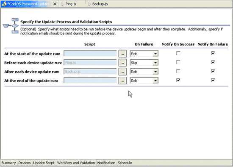Open the Update Script bottom tab
The height and width of the screenshot is (167, 233).
click(44, 163)
